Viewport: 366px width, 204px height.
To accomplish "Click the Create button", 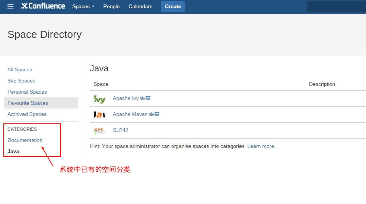I will click(x=173, y=7).
